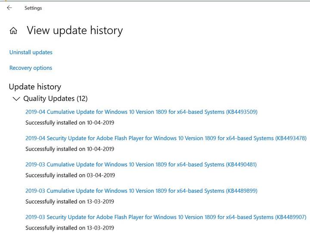The height and width of the screenshot is (233, 310).
Task: Click the back arrow in Settings
Action: click(9, 8)
